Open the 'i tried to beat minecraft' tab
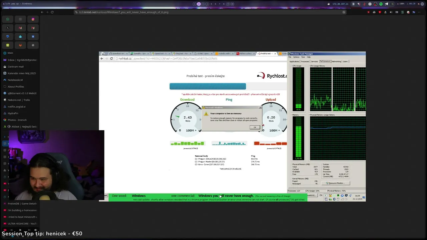 pos(20,217)
